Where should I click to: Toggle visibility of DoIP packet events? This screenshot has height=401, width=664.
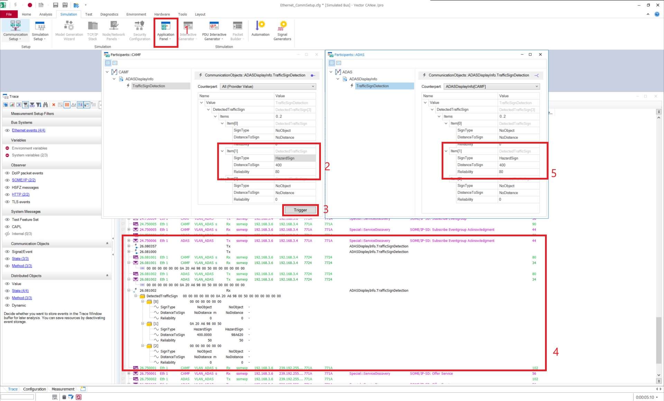click(7, 173)
